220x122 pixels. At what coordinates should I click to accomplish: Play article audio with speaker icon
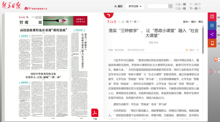(x=187, y=50)
